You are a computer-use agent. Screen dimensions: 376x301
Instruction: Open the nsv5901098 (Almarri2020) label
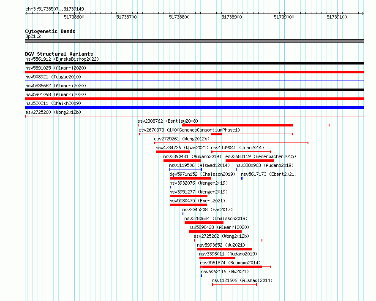pos(56,94)
